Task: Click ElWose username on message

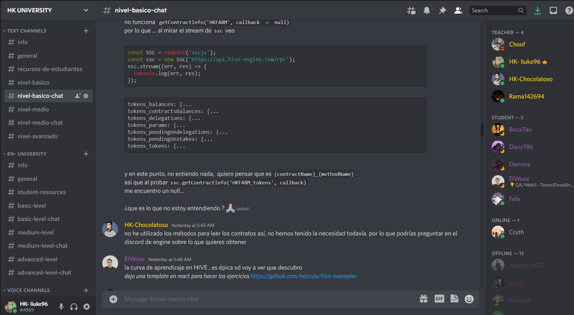Action: 134,259
